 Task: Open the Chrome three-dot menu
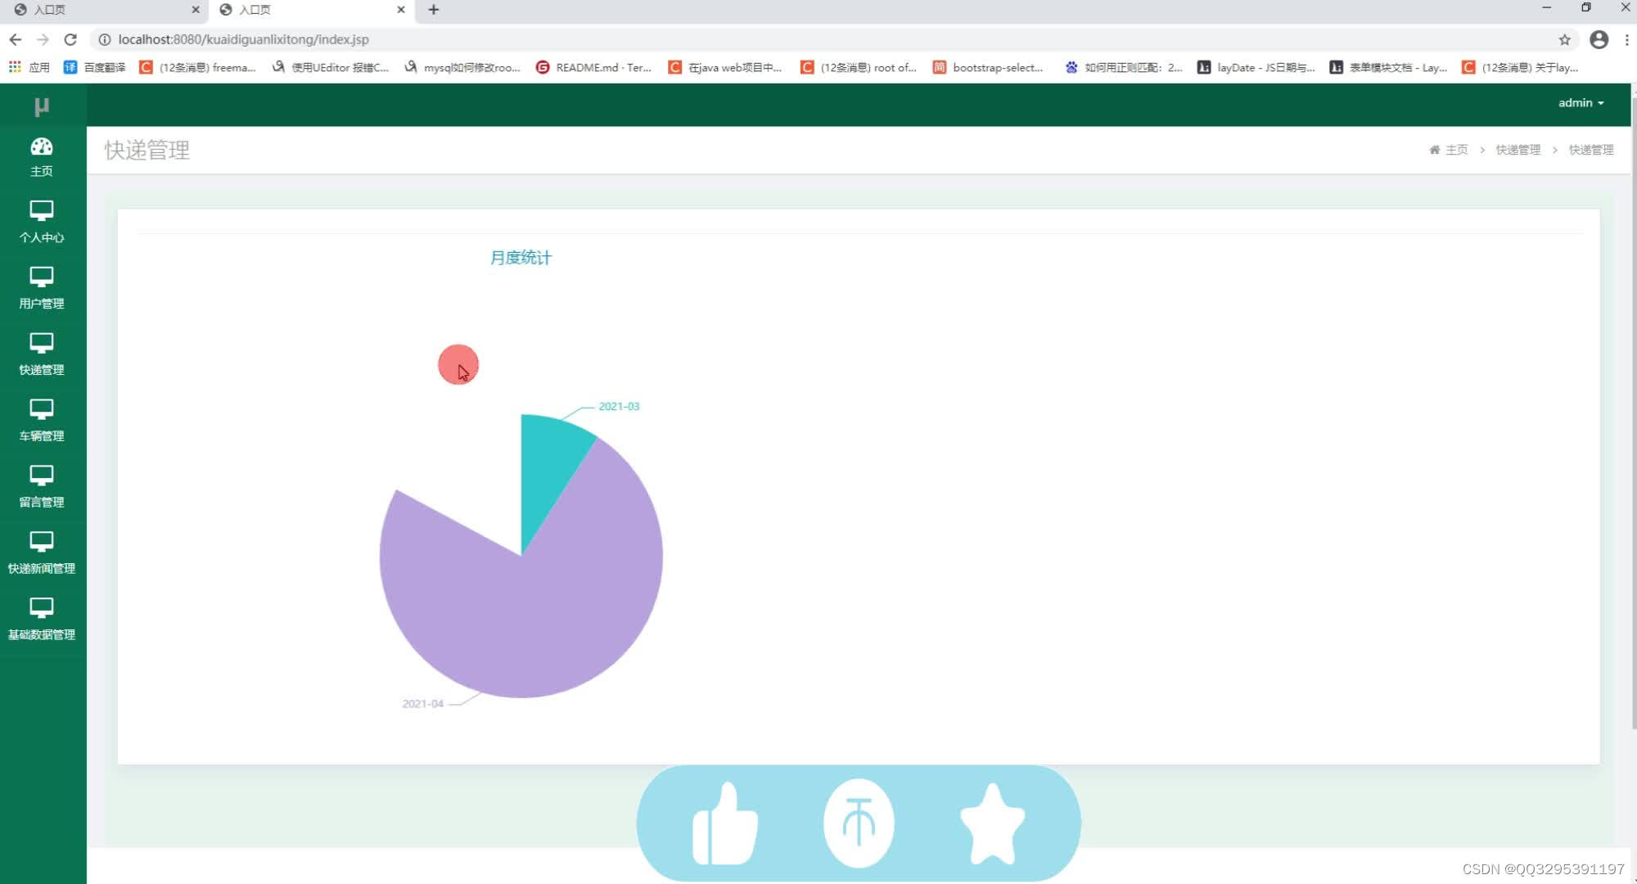[x=1626, y=39]
